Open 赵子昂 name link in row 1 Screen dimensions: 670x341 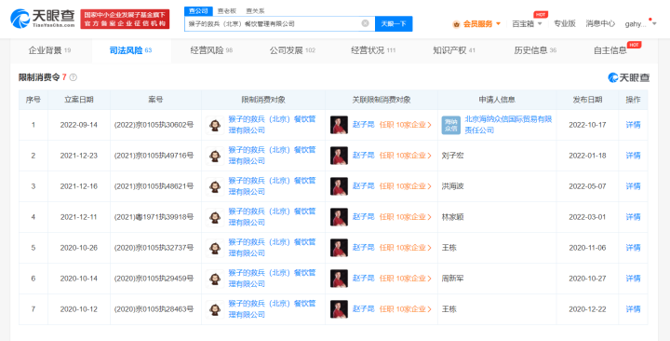363,125
